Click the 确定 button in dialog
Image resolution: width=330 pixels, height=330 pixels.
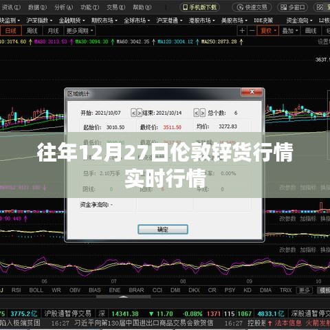click(x=163, y=230)
